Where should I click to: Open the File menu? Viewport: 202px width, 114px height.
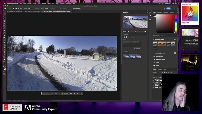click(21, 3)
